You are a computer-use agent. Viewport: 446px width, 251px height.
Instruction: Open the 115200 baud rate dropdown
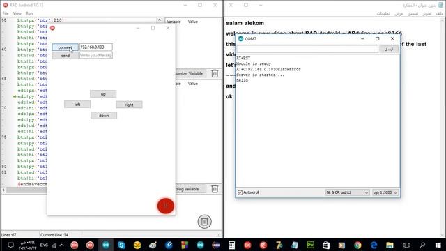[385, 192]
